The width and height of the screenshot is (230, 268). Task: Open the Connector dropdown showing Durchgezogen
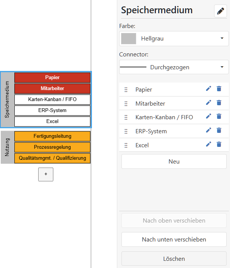tap(174, 67)
